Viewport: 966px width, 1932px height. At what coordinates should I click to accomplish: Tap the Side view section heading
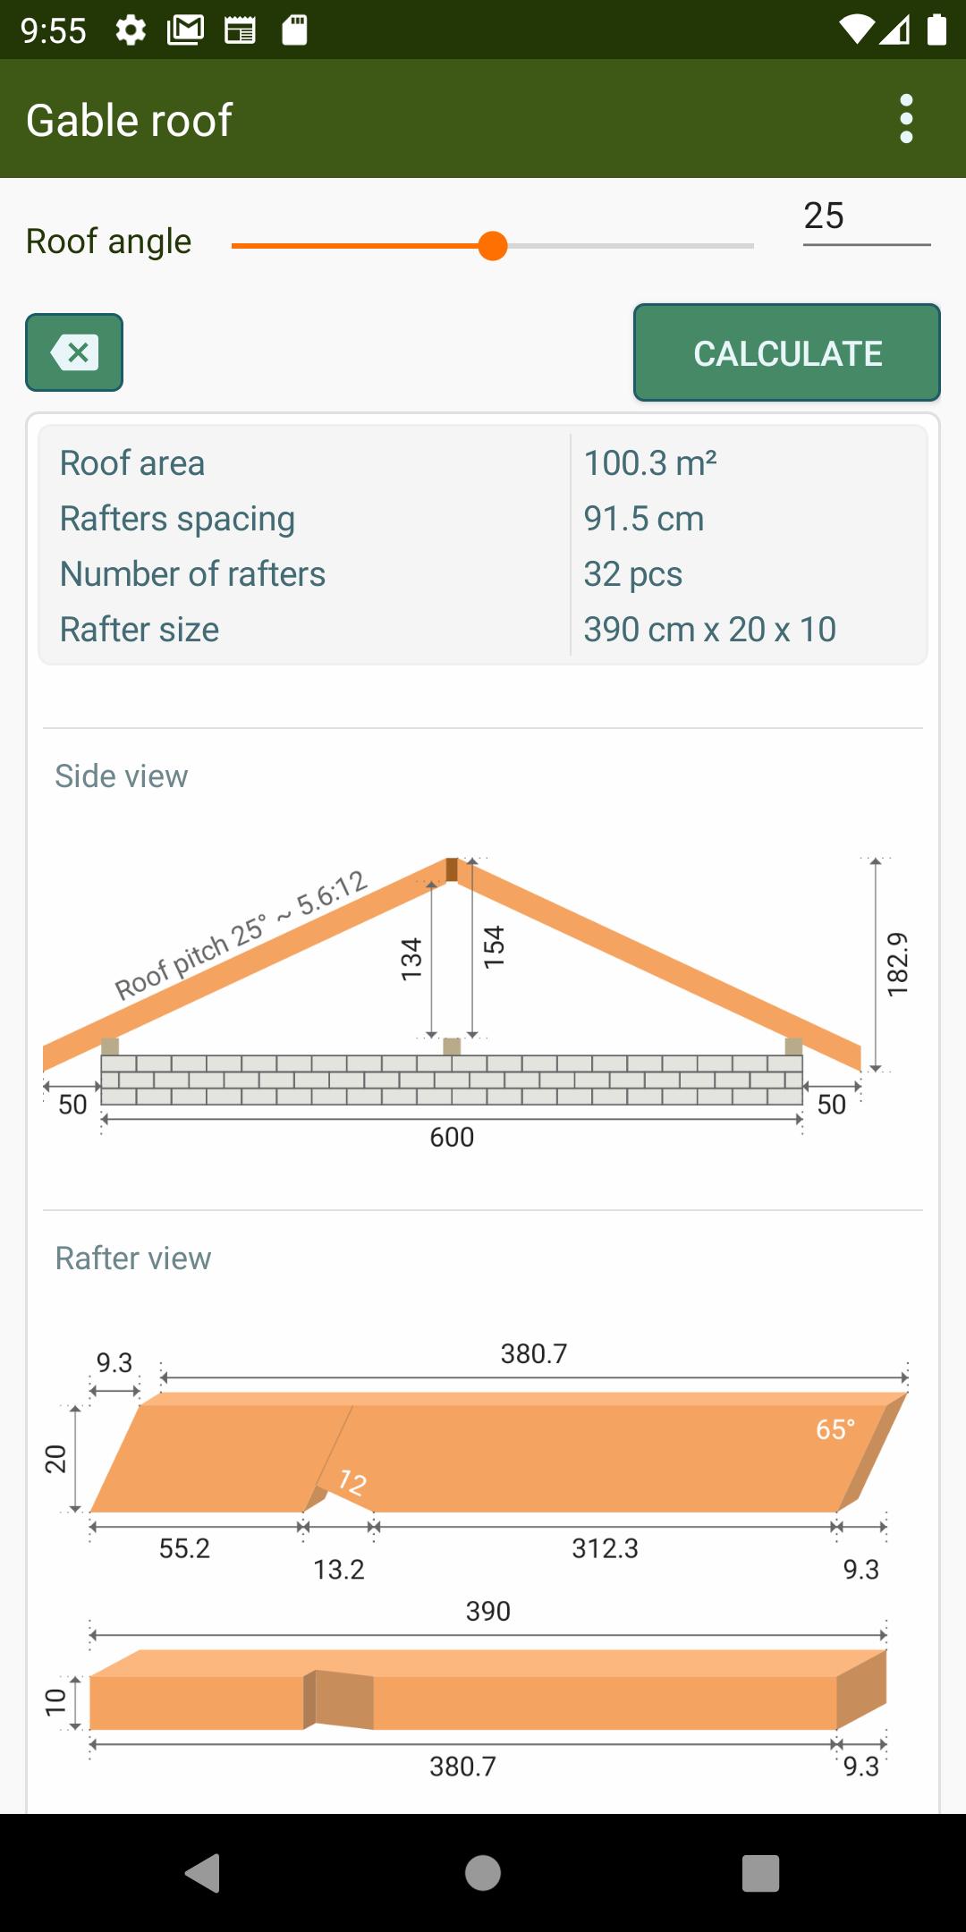(122, 776)
